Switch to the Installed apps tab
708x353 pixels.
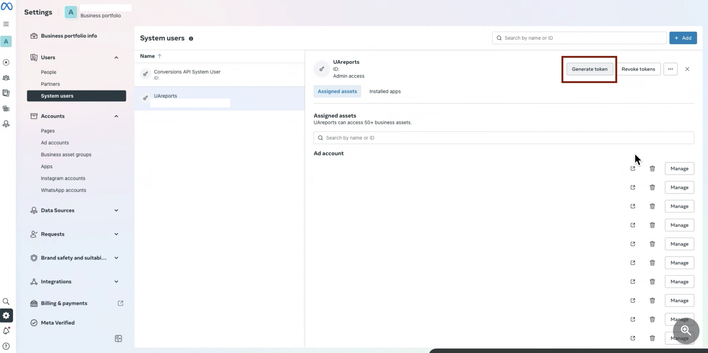click(x=385, y=91)
